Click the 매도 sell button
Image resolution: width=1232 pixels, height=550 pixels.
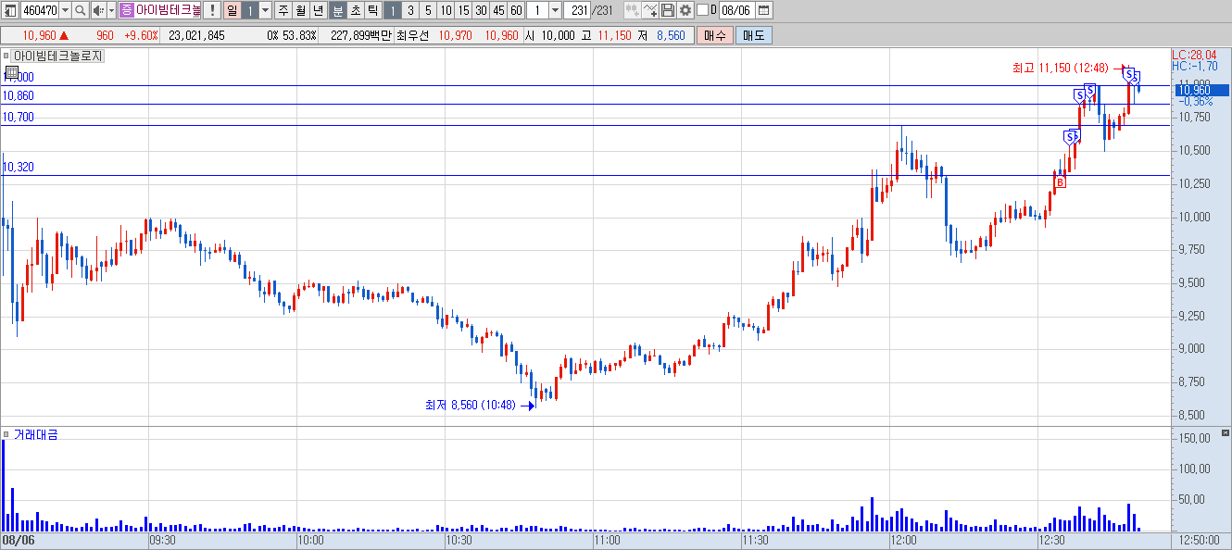[x=753, y=35]
